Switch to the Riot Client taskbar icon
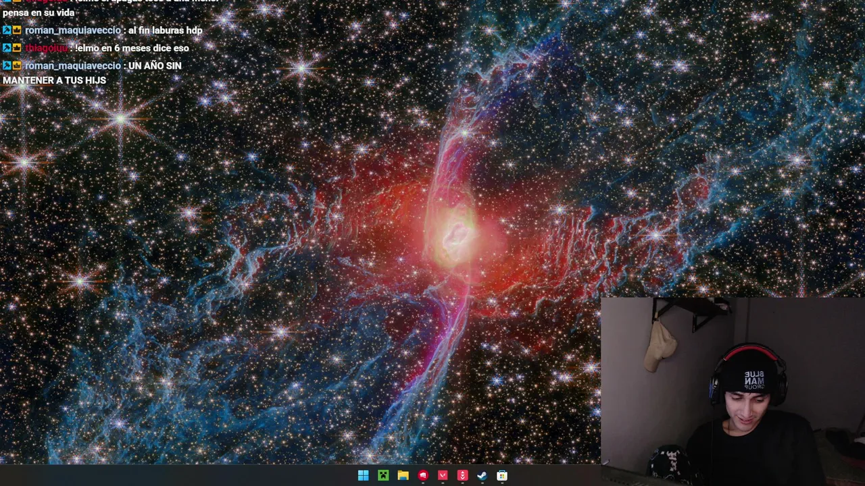This screenshot has width=865, height=486. click(423, 476)
